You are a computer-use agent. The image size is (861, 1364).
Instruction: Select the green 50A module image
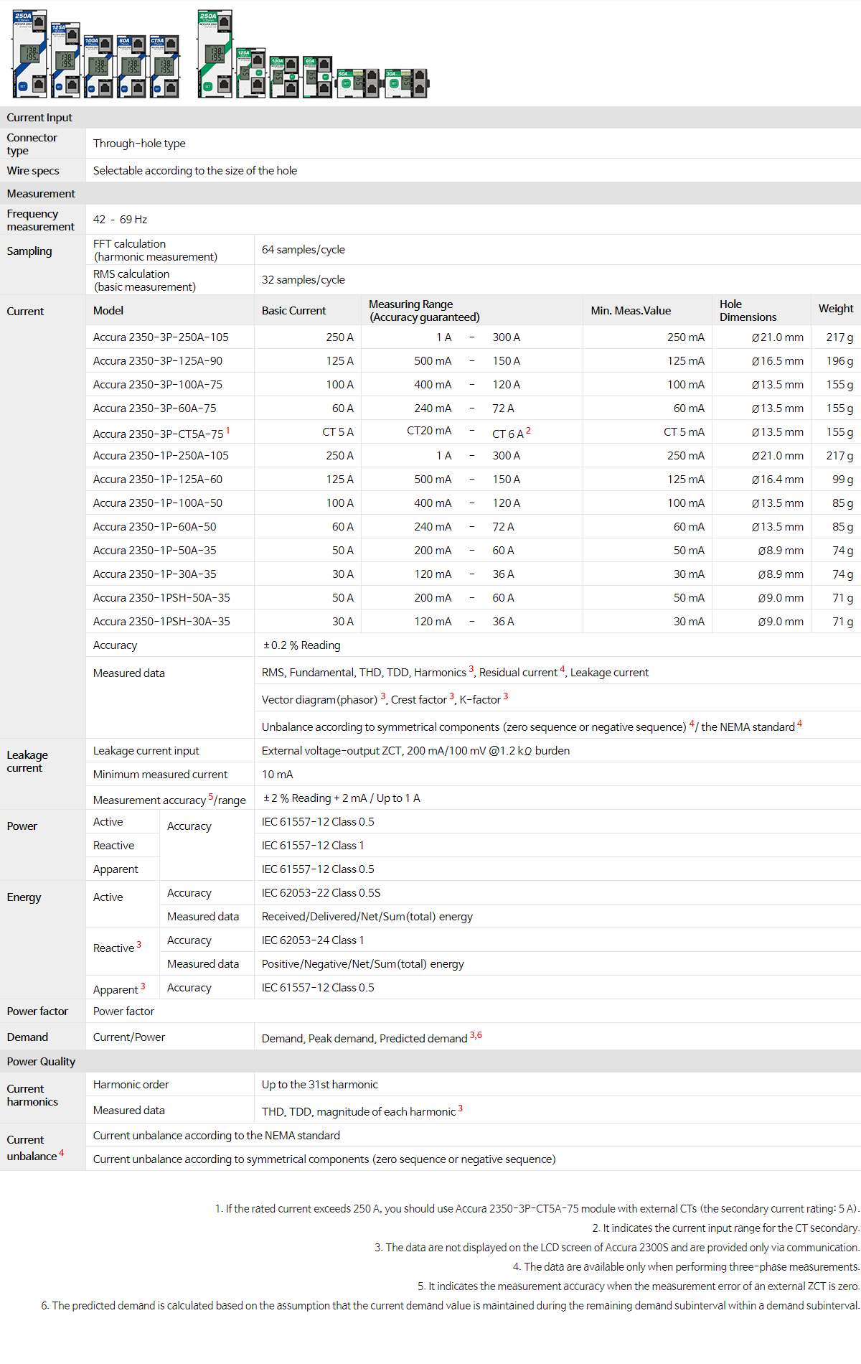click(358, 83)
